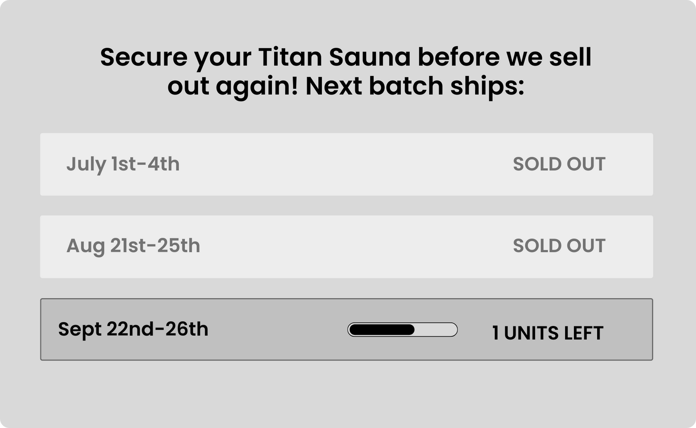Image resolution: width=696 pixels, height=428 pixels.
Task: Click empty space between Aug date and SOLD OUT
Action: tap(356, 247)
